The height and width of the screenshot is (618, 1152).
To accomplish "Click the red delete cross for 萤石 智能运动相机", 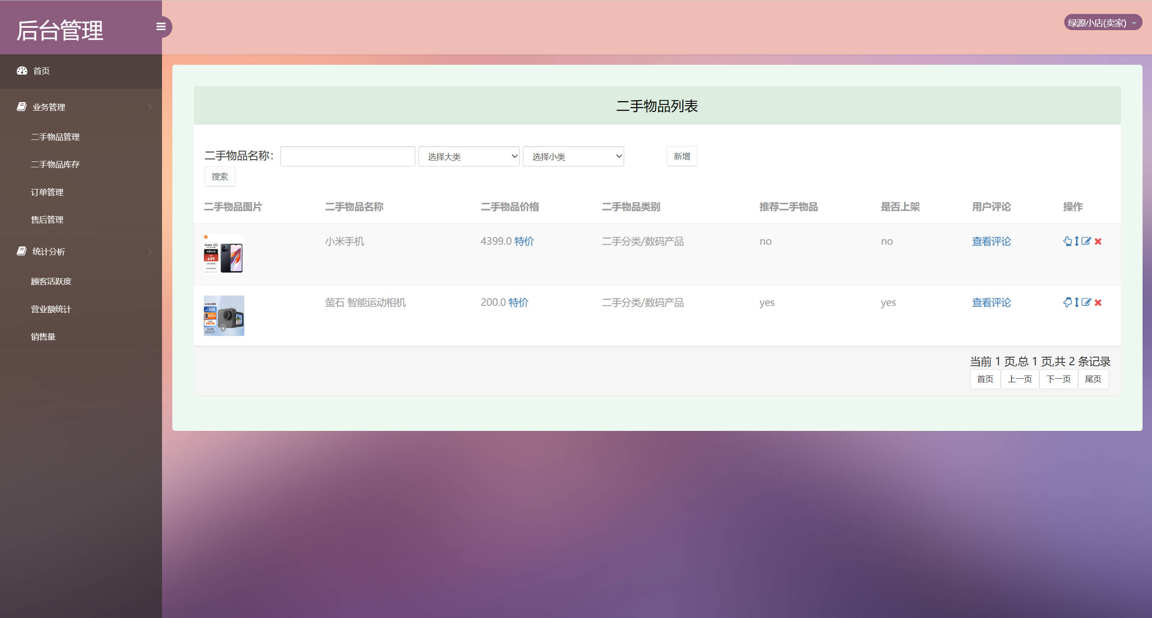I will (x=1098, y=302).
